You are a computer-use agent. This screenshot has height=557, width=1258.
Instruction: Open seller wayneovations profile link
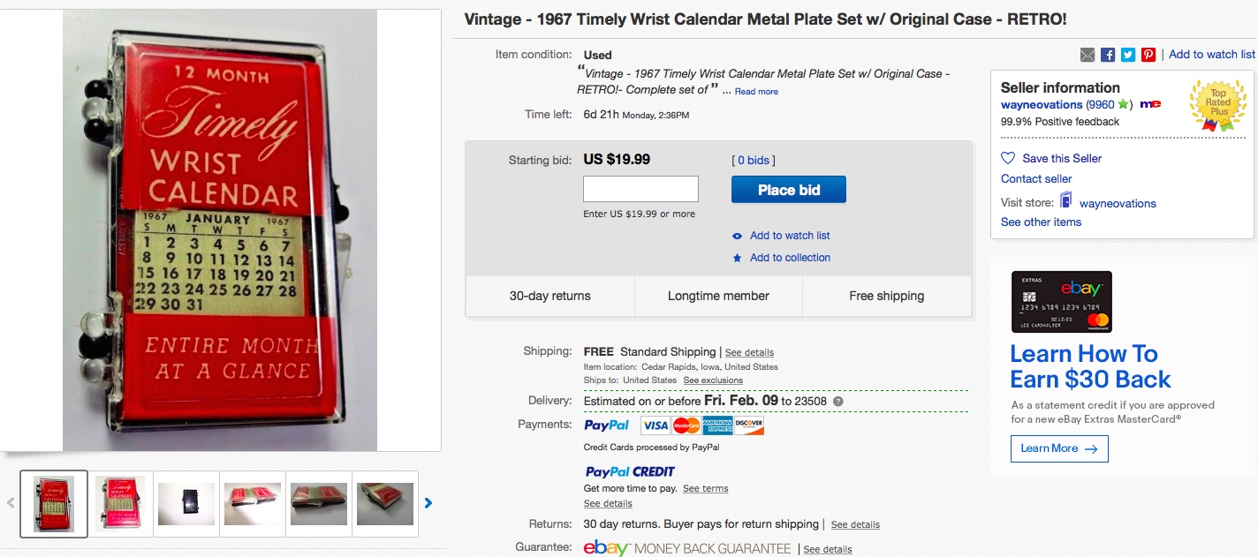[1042, 104]
